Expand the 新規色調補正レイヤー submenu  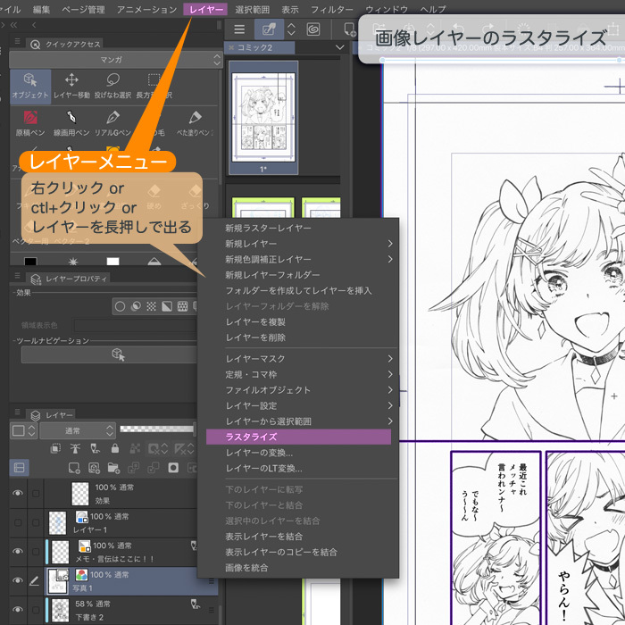390,259
